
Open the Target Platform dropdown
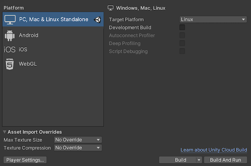(x=213, y=19)
